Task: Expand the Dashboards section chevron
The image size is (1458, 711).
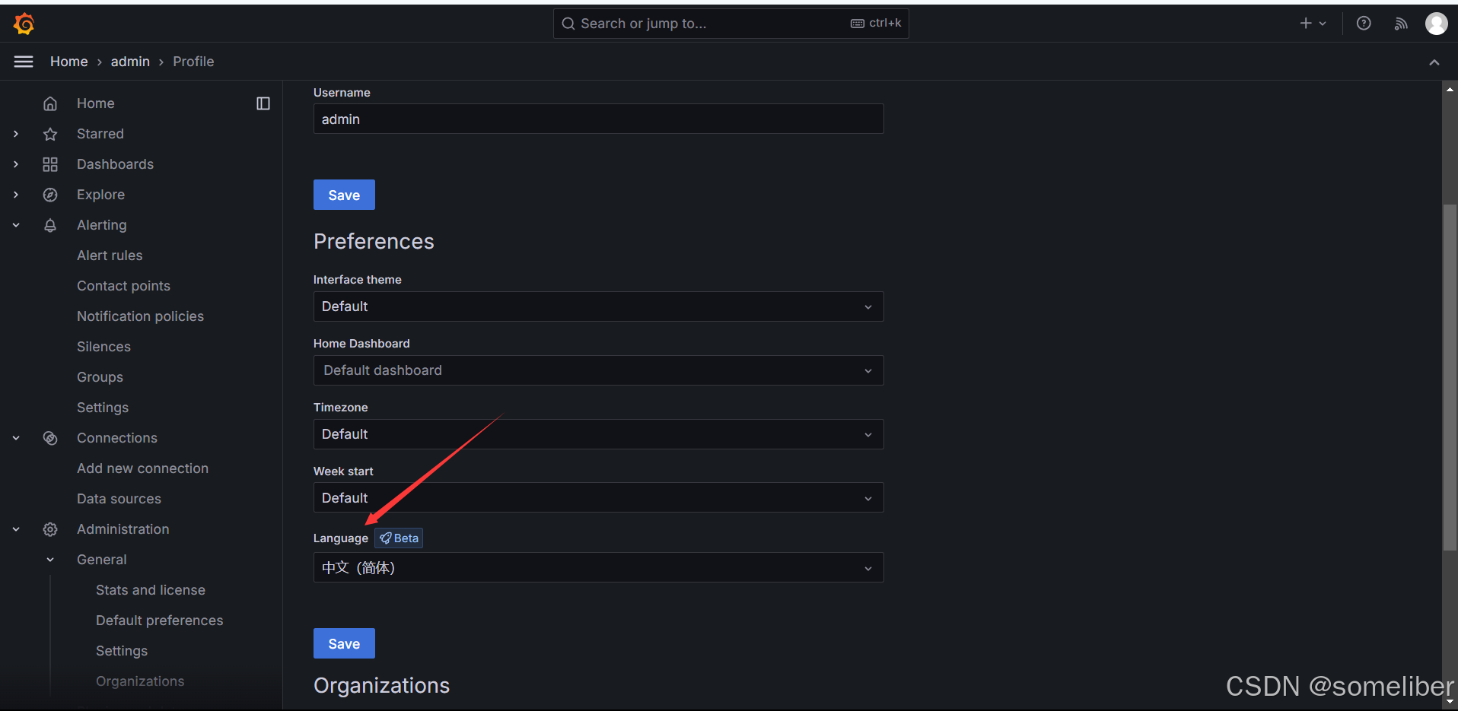Action: pyautogui.click(x=16, y=164)
